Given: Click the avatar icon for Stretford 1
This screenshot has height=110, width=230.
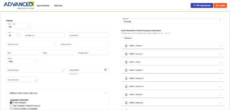Looking at the screenshot, I should coord(126,94).
